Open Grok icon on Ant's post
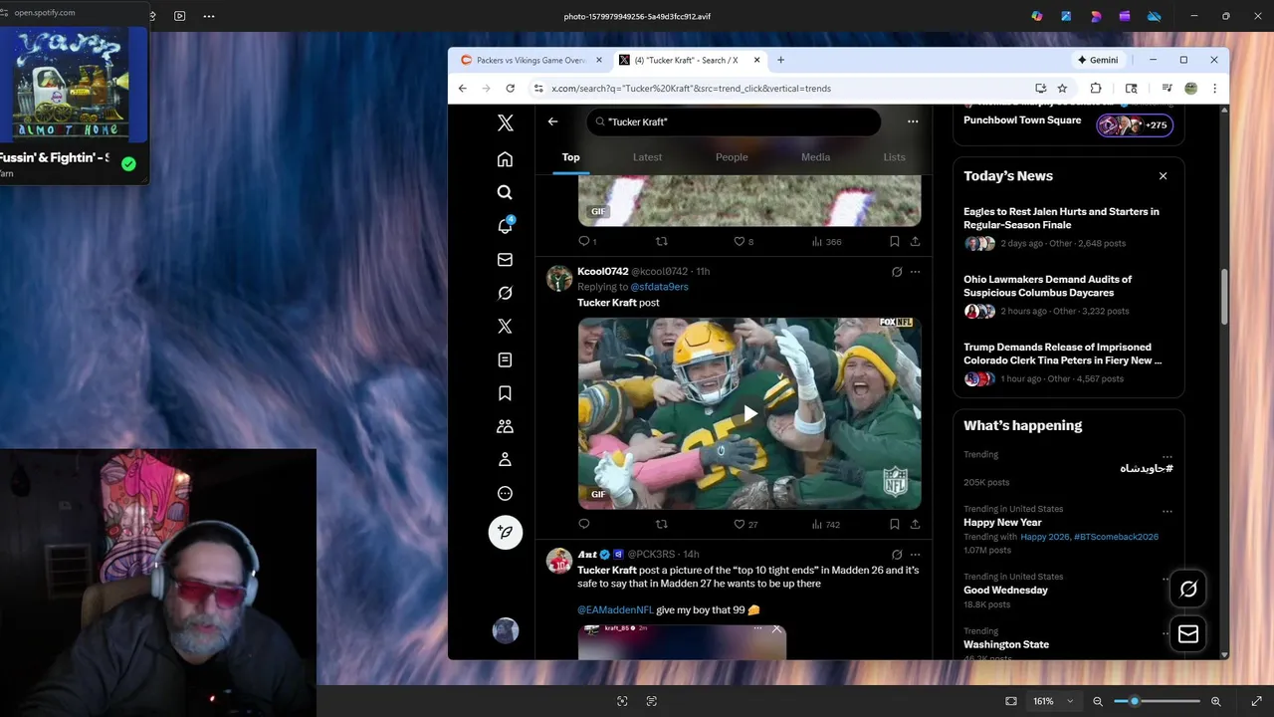Viewport: 1274px width, 717px height. [x=897, y=555]
